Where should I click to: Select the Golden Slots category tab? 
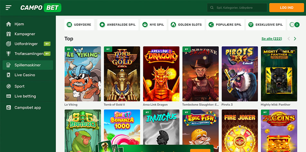[186, 25]
